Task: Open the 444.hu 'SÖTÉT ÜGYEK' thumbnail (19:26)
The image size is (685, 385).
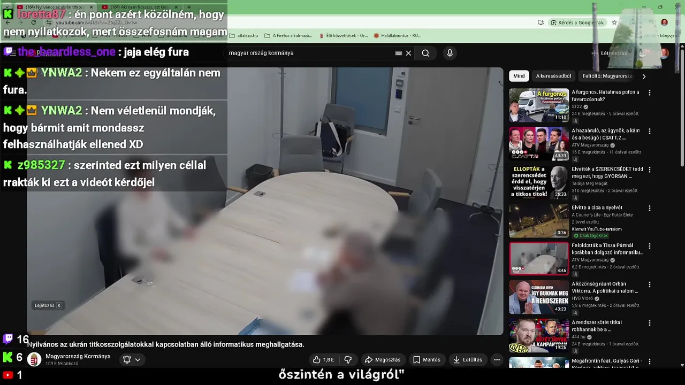Action: click(x=539, y=336)
